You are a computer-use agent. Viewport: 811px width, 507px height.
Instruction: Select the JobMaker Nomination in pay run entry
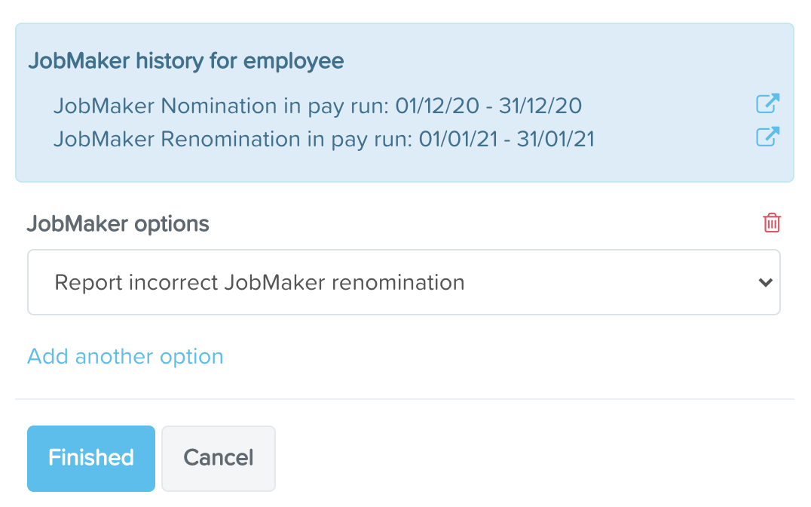(317, 106)
